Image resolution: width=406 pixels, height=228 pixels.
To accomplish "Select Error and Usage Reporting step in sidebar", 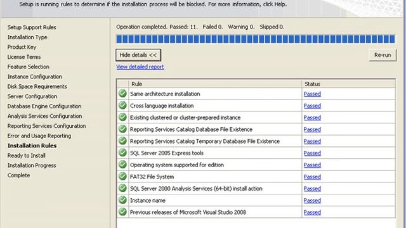I will pos(39,136).
